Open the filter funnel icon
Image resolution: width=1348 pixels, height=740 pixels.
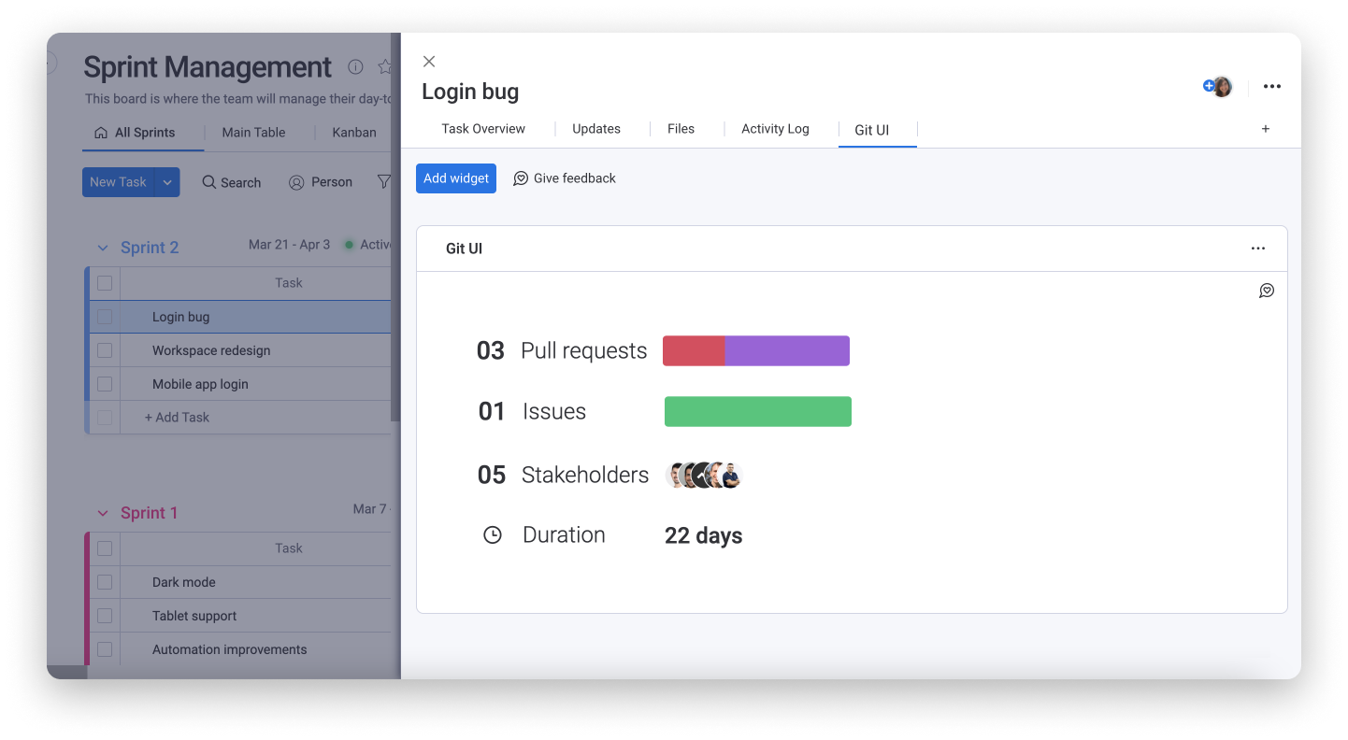[384, 181]
